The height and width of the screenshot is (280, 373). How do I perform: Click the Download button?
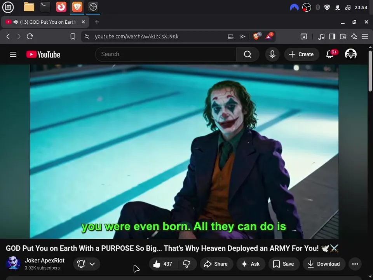coord(324,264)
